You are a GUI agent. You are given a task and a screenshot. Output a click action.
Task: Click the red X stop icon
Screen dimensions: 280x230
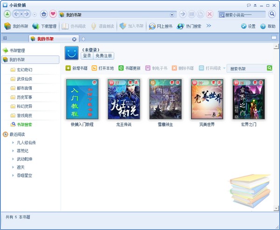210,14
